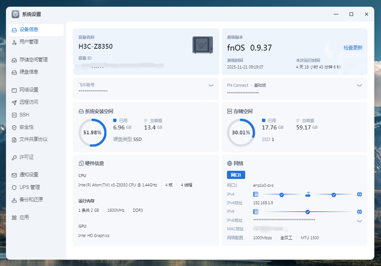Go to 网络设置 in the sidebar
The width and height of the screenshot is (381, 266).
[x=29, y=90]
